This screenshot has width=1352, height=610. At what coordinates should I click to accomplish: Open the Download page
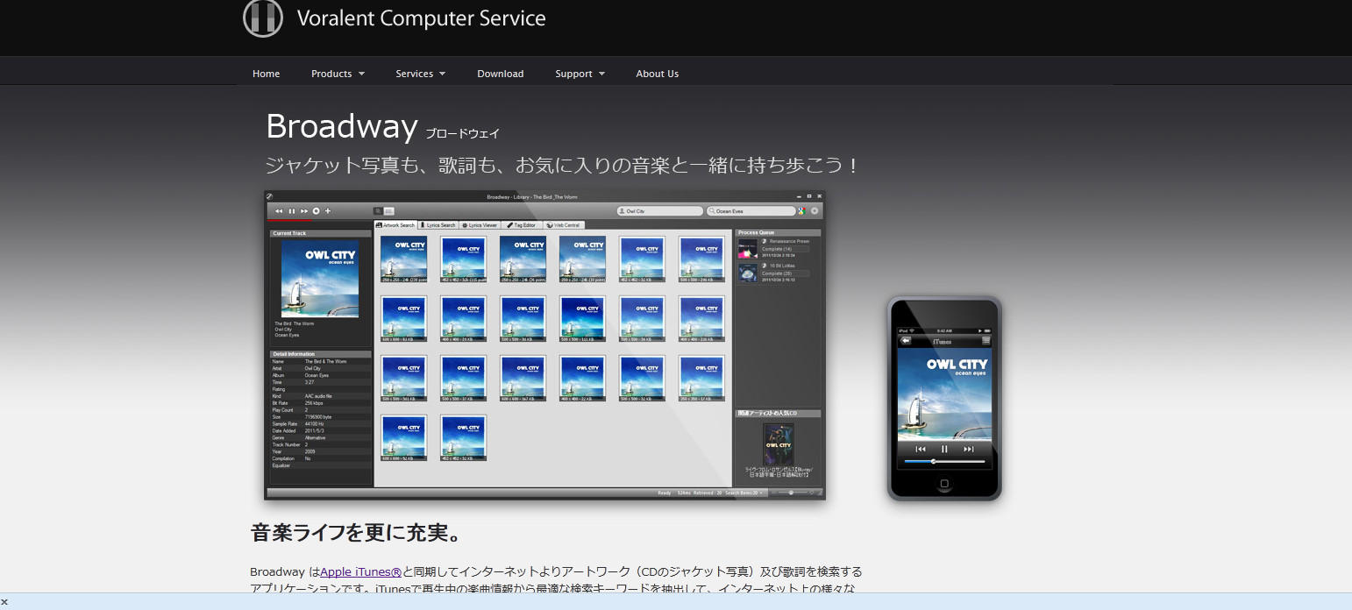(x=501, y=74)
